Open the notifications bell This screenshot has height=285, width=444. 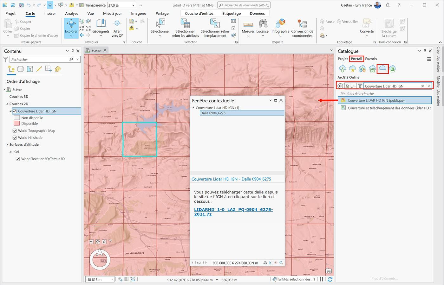point(388,5)
